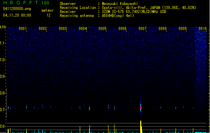The height and width of the screenshot is (133, 210).
Task: Click the A504HB(yagi 4el) antenna text
Action: (x=118, y=16)
